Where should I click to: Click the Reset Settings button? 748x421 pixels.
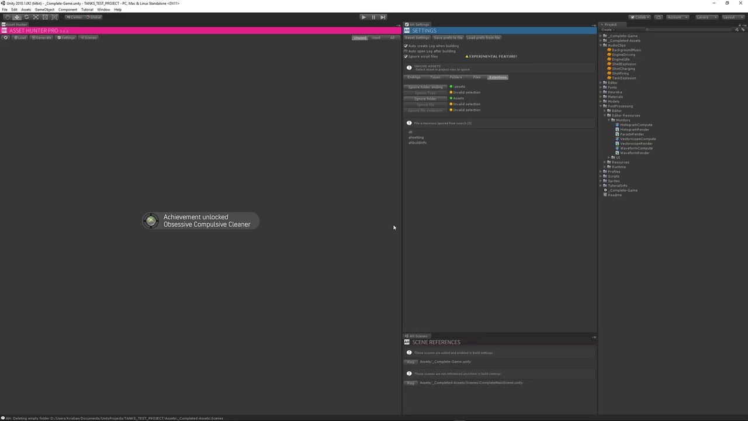pyautogui.click(x=417, y=38)
